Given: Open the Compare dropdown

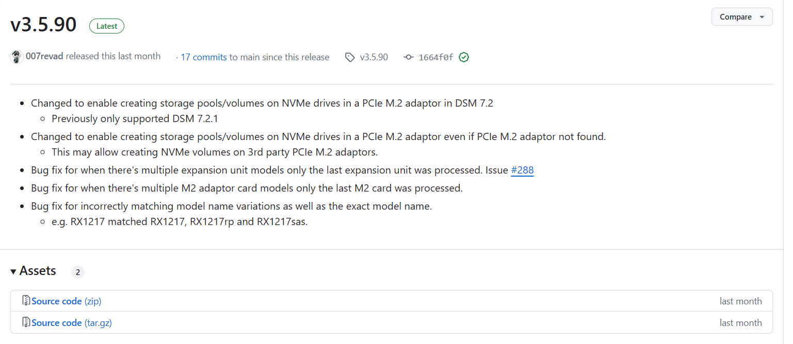Looking at the screenshot, I should click(741, 17).
